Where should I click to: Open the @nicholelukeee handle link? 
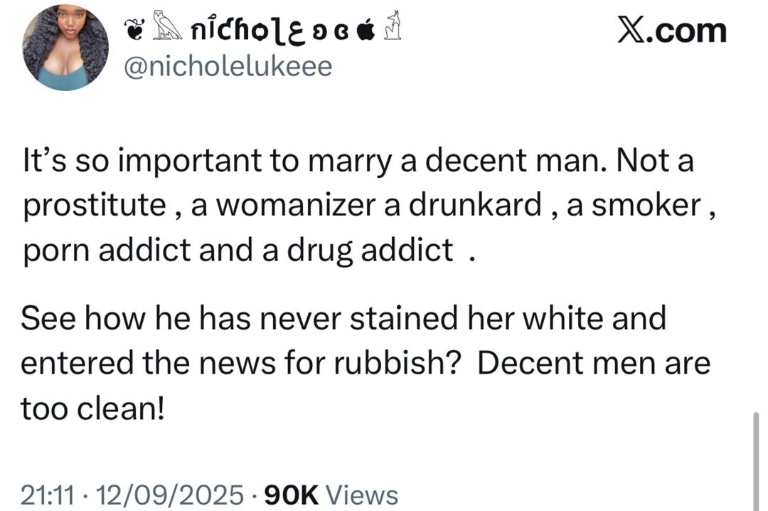coord(228,67)
